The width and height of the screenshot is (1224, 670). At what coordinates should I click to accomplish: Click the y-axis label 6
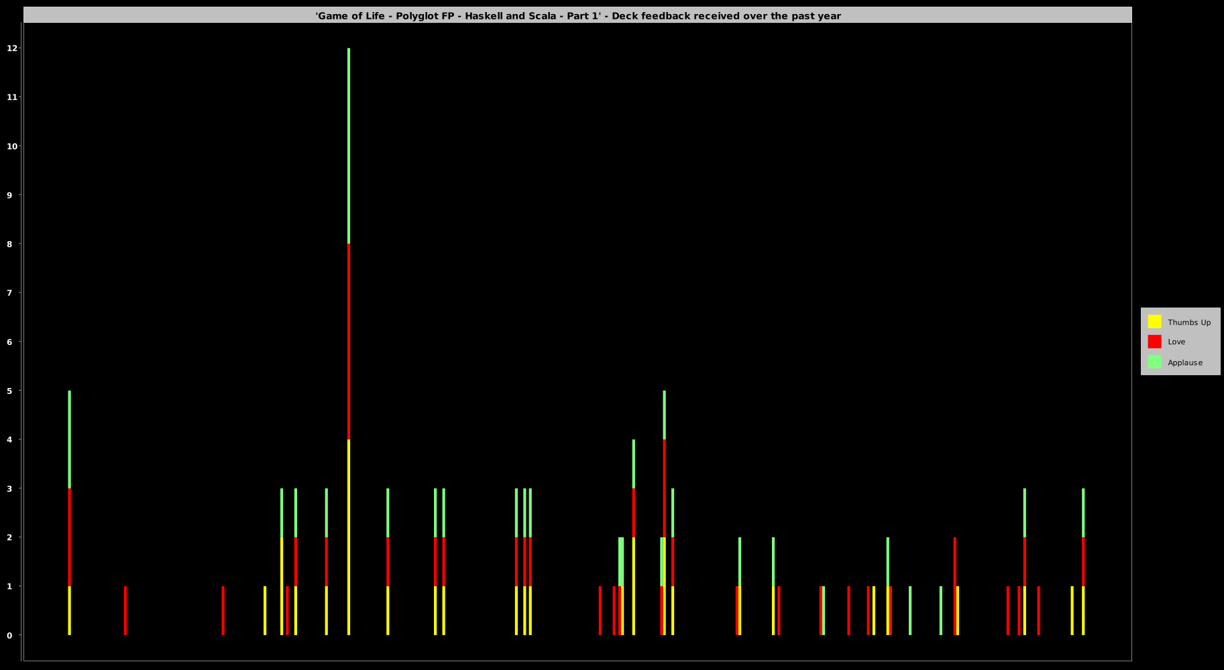click(x=9, y=342)
